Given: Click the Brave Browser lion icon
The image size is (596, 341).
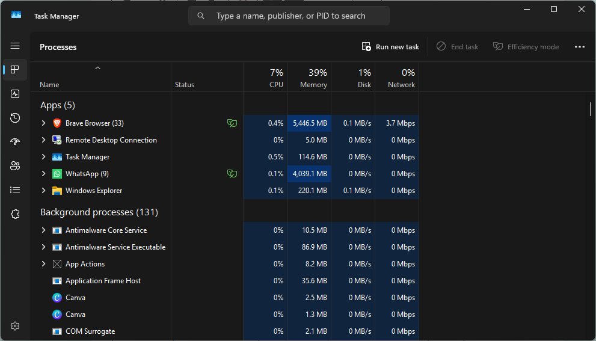Looking at the screenshot, I should pos(57,123).
